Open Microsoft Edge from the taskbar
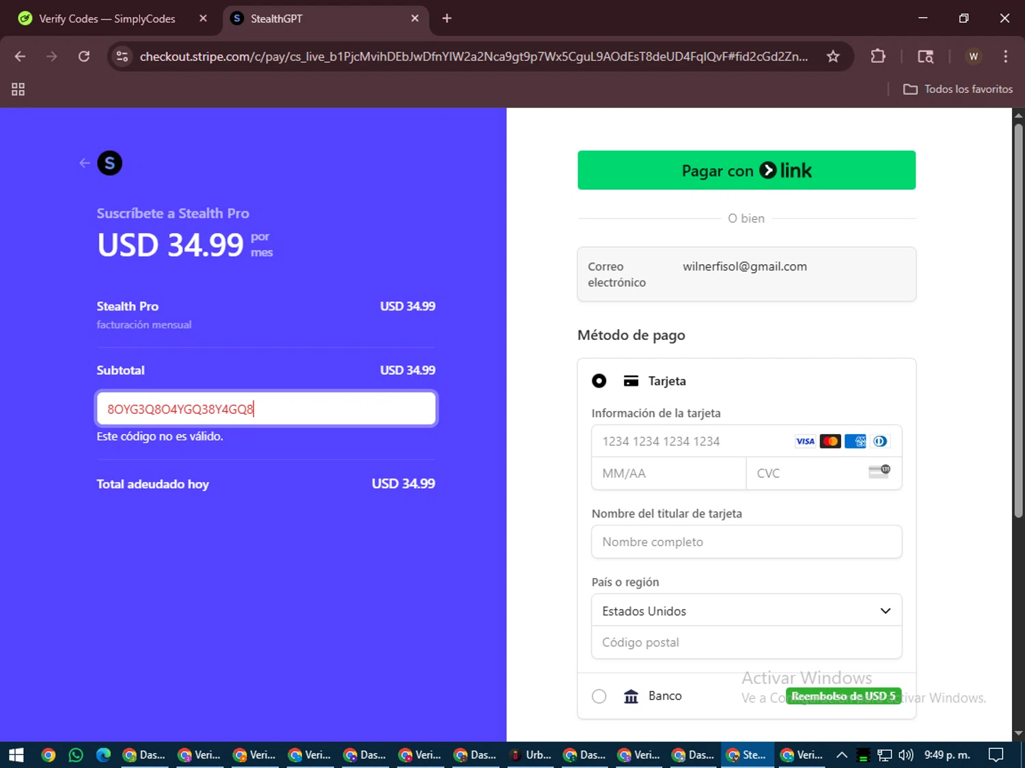1025x768 pixels. point(103,754)
